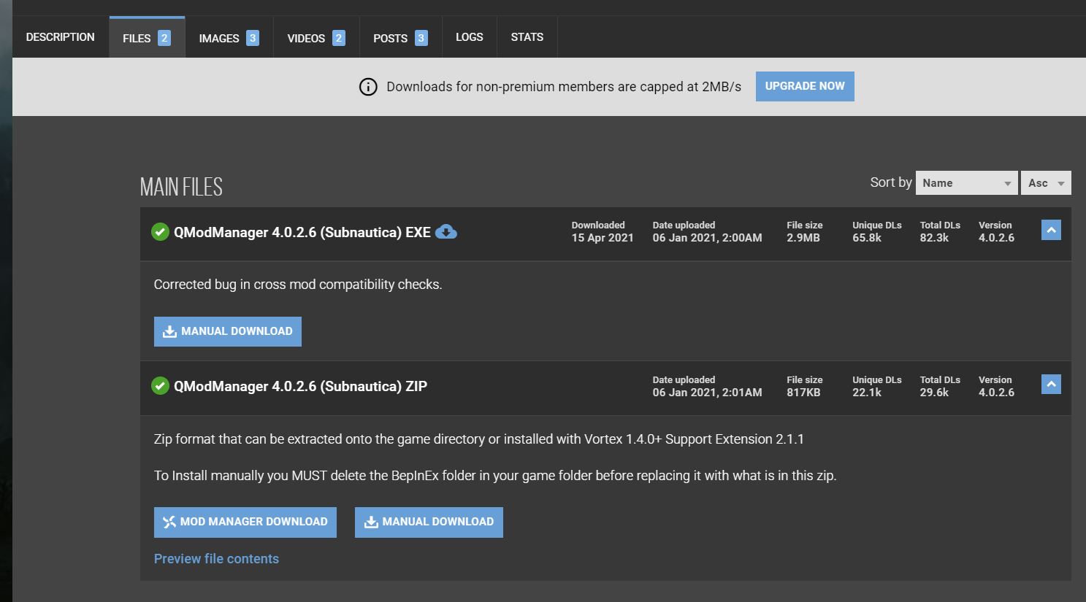Switch to the Description tab
Screen dimensions: 1086x602
pyautogui.click(x=61, y=37)
